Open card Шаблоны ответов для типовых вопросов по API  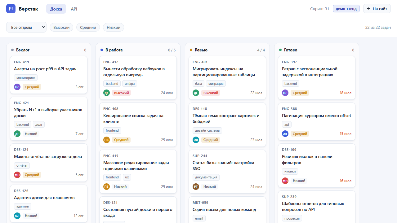[x=317, y=207]
